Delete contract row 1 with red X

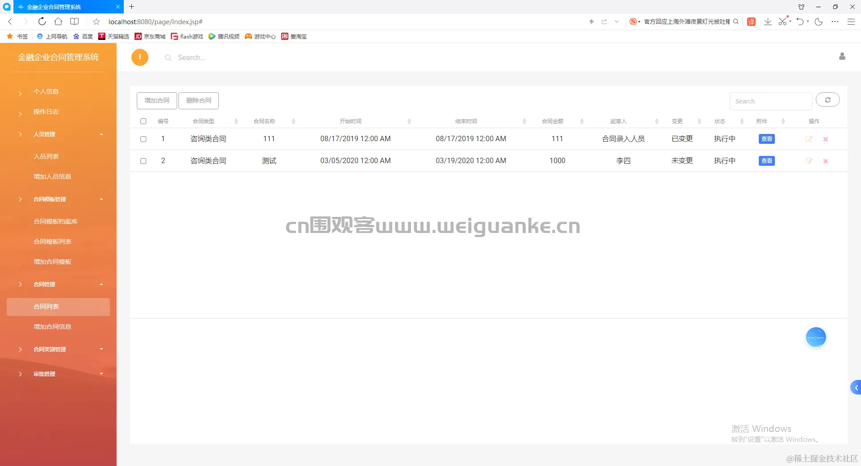tap(826, 139)
